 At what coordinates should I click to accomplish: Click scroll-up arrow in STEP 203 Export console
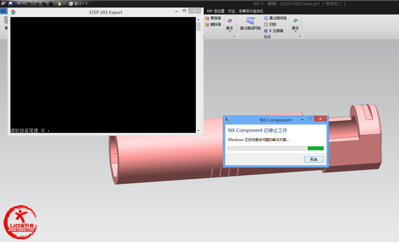coord(198,20)
